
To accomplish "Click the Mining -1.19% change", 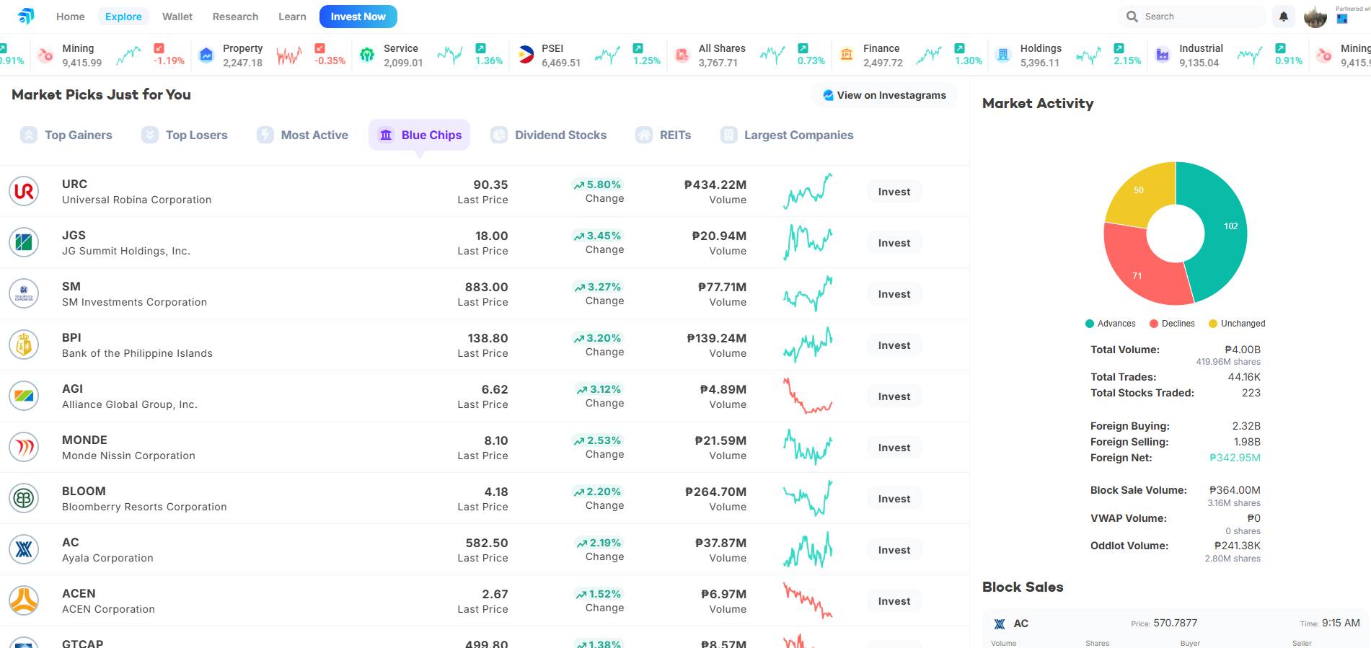I will click(169, 61).
